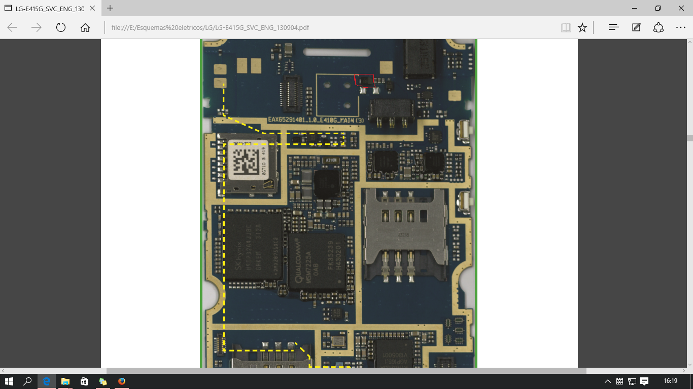Show hidden system tray icons

point(608,381)
